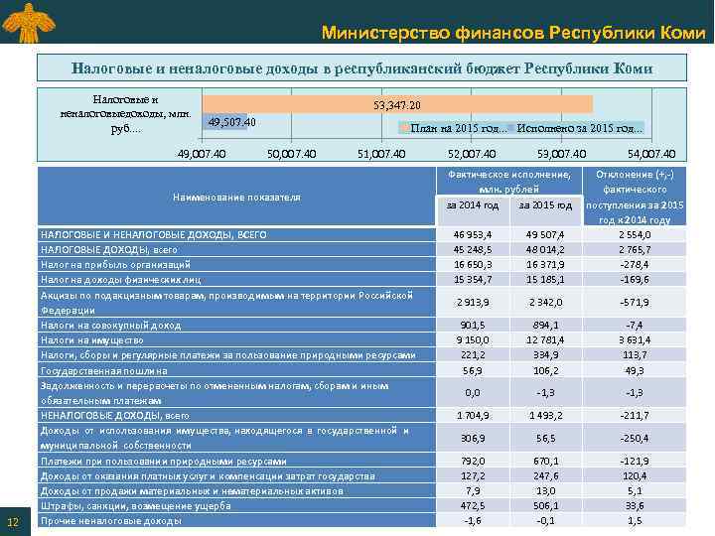
Task: Click axis value 53,007.40
Action: tap(561, 154)
